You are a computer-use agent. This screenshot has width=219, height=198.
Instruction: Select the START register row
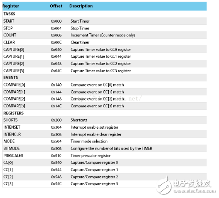tap(104, 21)
